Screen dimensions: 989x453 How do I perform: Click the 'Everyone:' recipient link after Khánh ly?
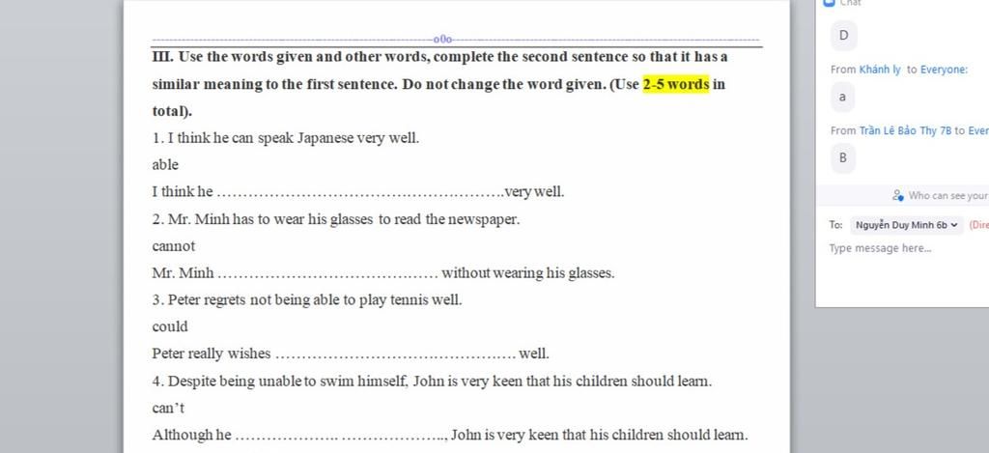coord(944,71)
